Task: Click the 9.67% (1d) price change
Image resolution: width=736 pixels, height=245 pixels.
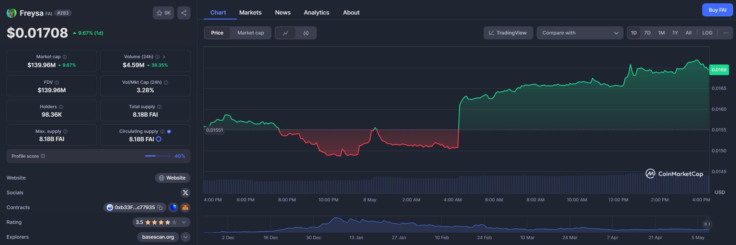Action: click(88, 33)
